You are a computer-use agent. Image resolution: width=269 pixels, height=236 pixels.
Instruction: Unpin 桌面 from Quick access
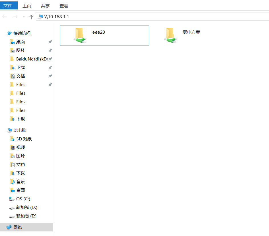click(50, 42)
